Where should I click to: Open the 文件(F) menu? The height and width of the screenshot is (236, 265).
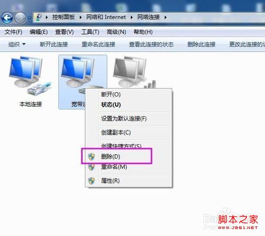pos(13,32)
